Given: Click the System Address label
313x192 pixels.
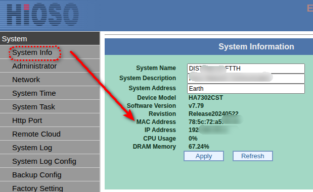Looking at the screenshot, I should tap(152, 88).
